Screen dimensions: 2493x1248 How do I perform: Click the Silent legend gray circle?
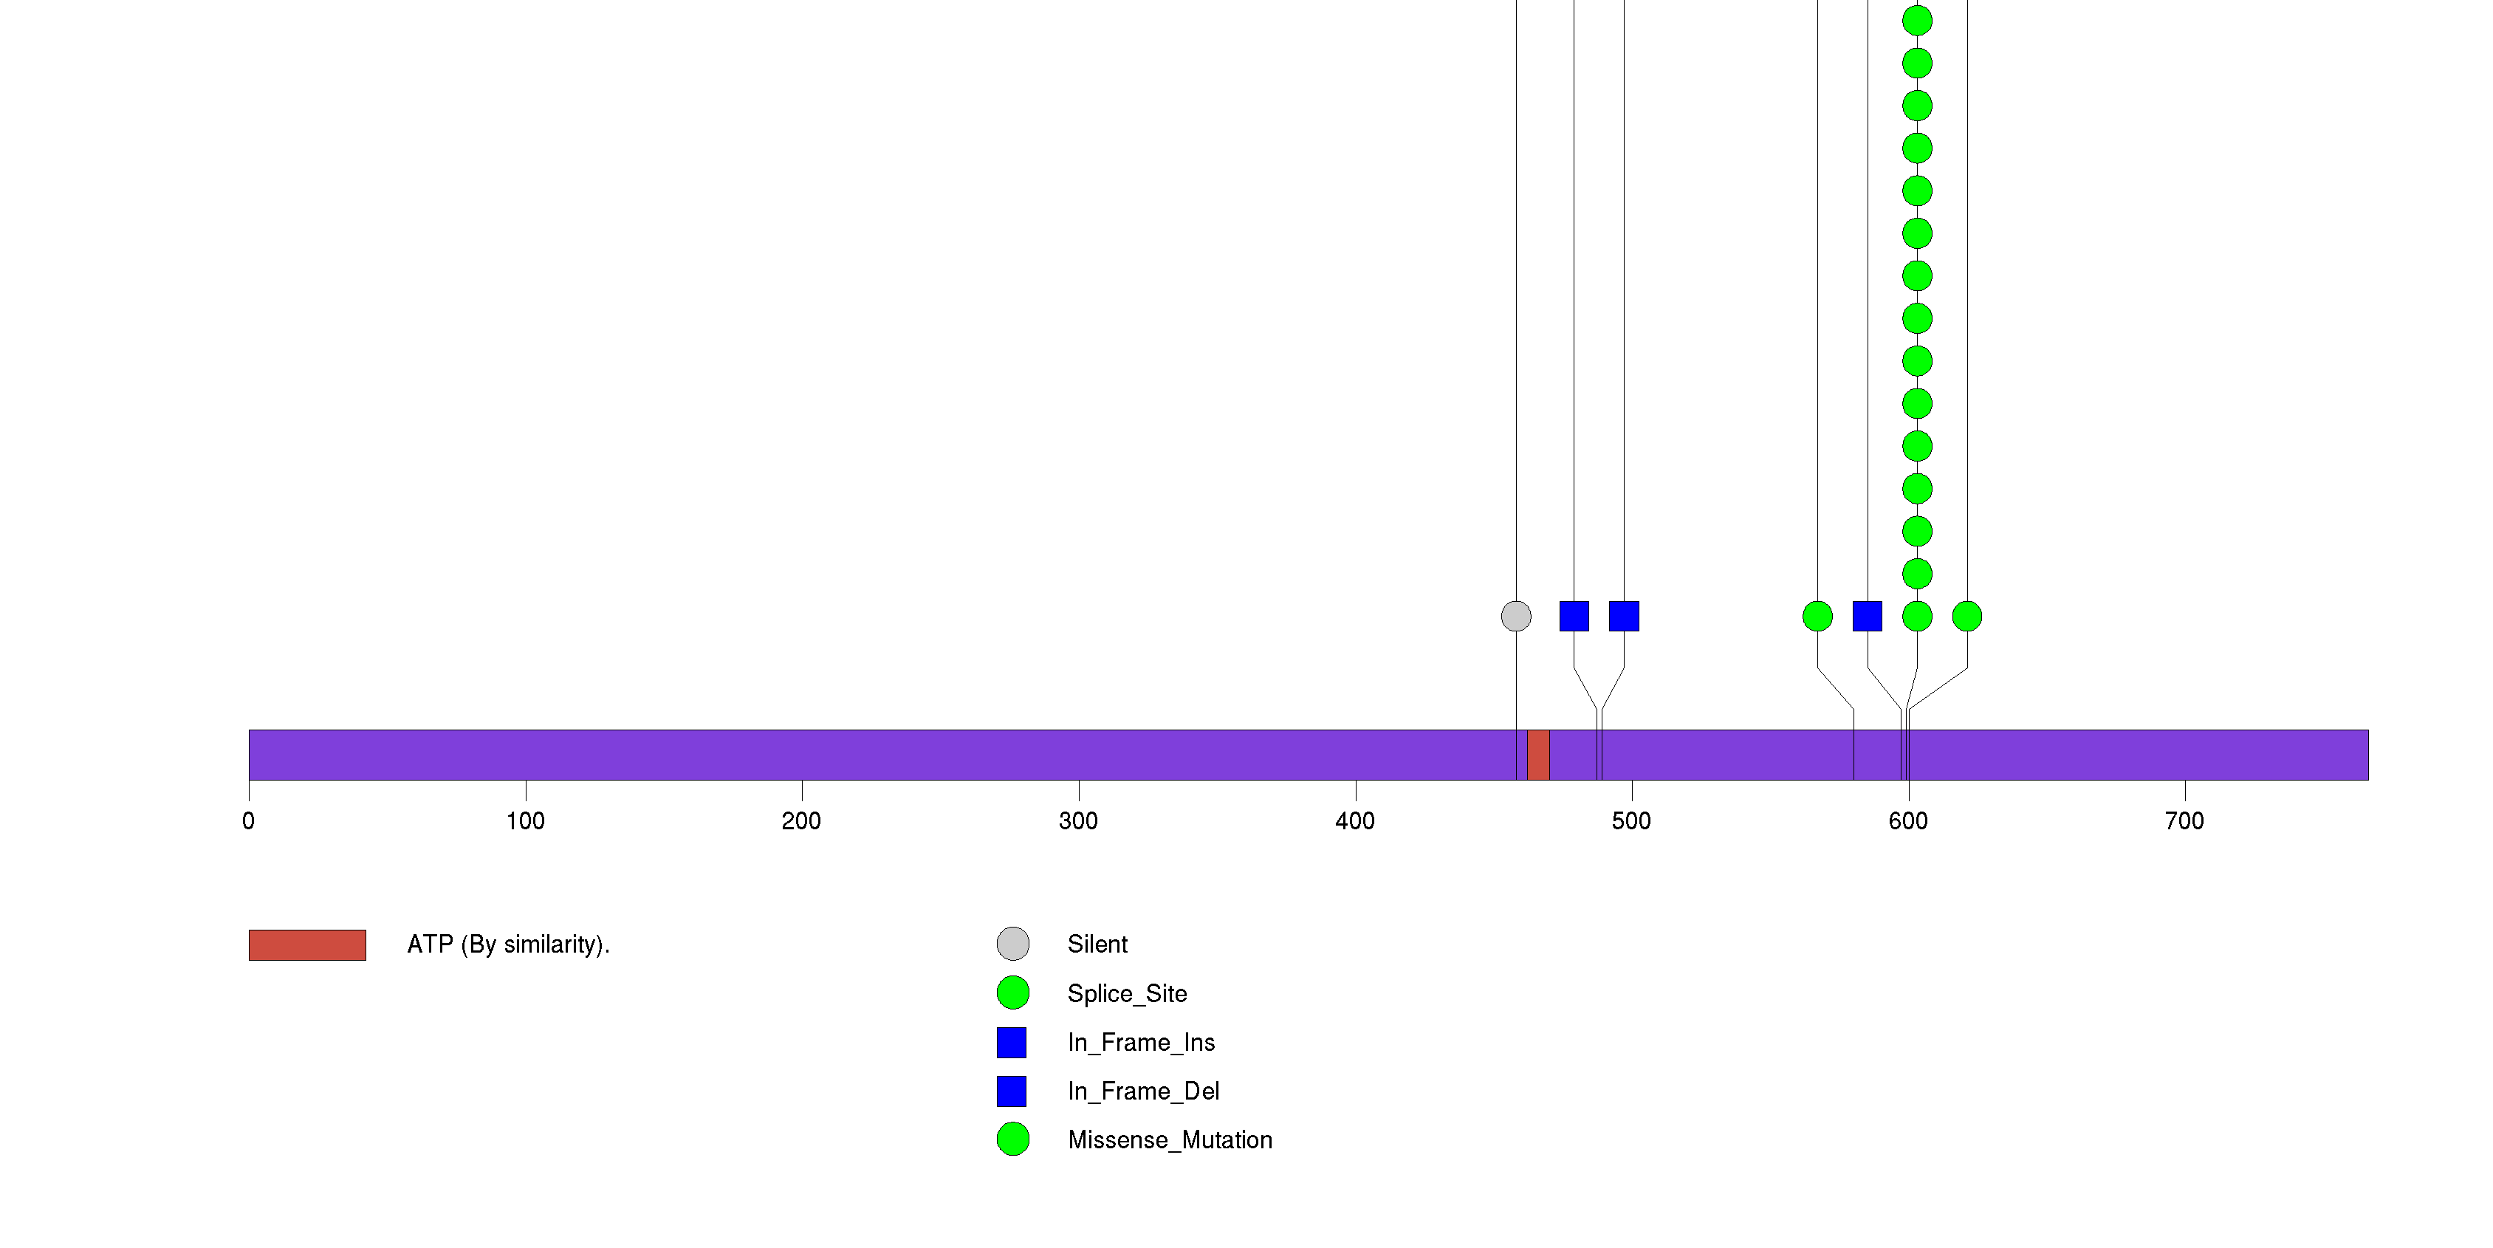point(1012,944)
